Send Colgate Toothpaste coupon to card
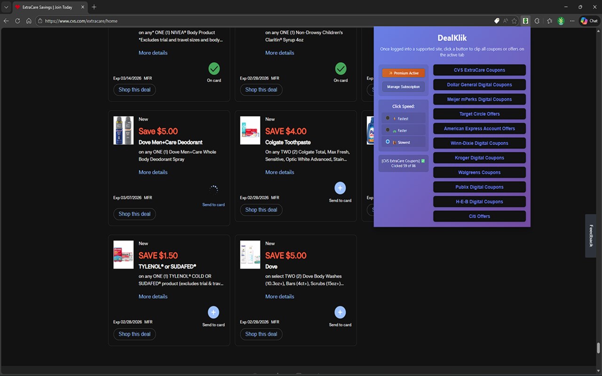 340,188
